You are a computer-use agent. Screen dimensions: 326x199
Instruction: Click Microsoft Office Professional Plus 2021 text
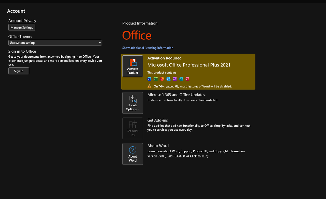click(189, 65)
